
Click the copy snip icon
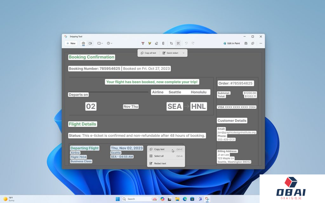click(x=253, y=43)
